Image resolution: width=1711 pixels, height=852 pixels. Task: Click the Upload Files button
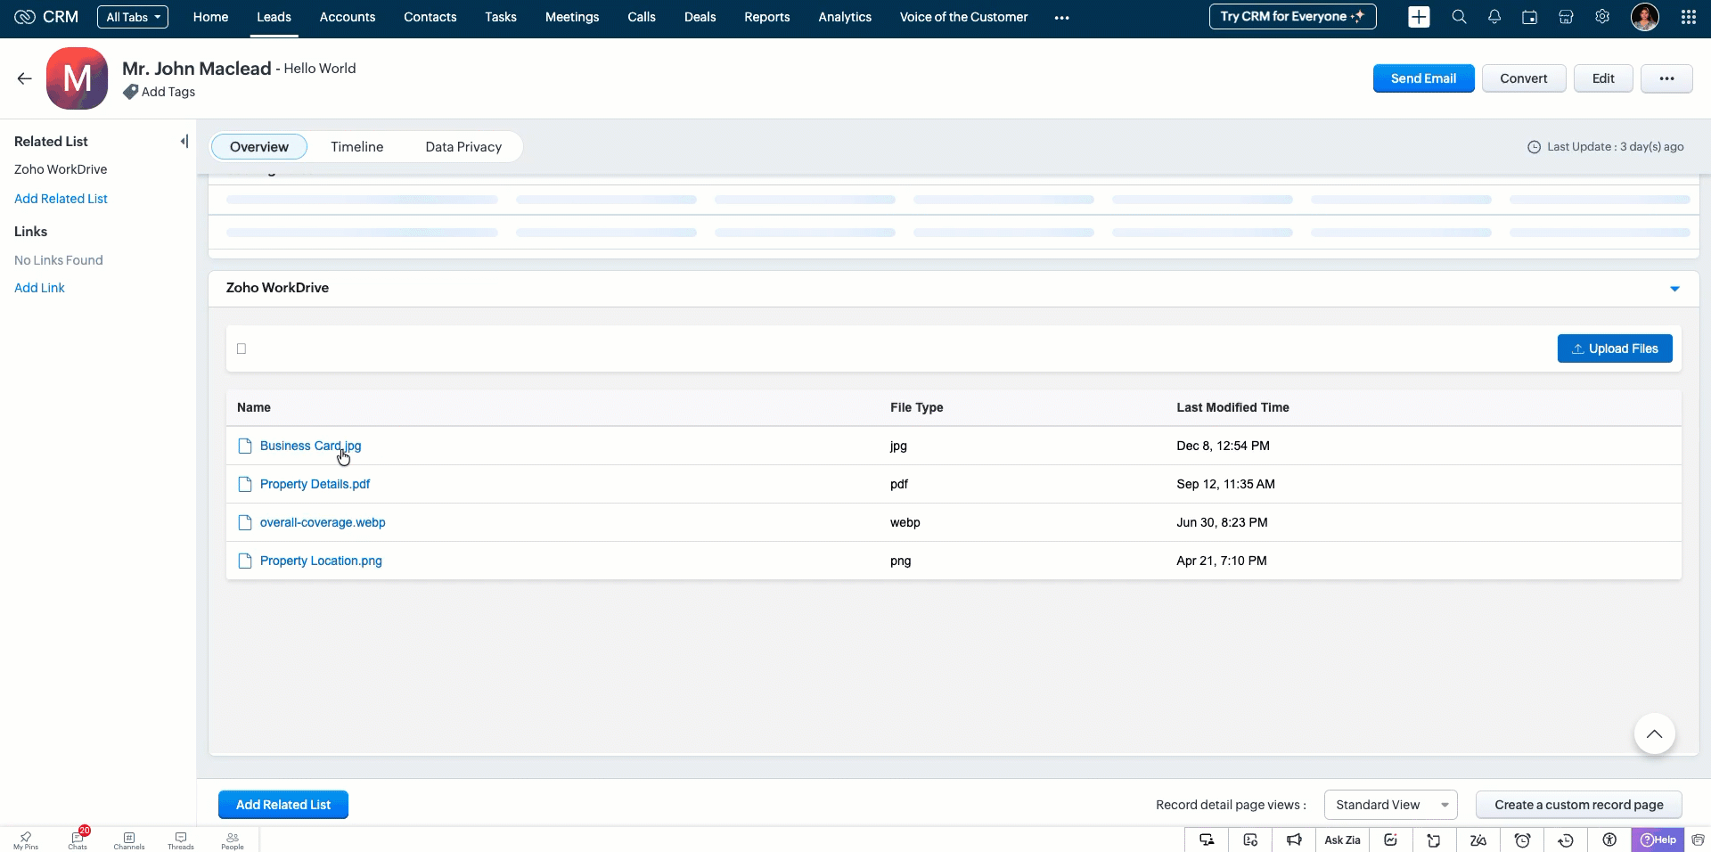(1614, 348)
